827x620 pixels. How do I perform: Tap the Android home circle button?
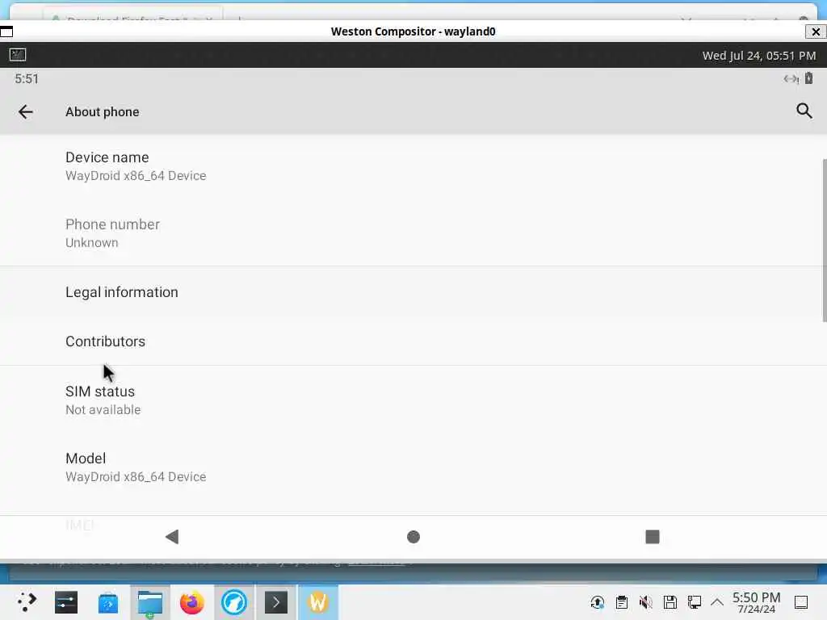[413, 537]
